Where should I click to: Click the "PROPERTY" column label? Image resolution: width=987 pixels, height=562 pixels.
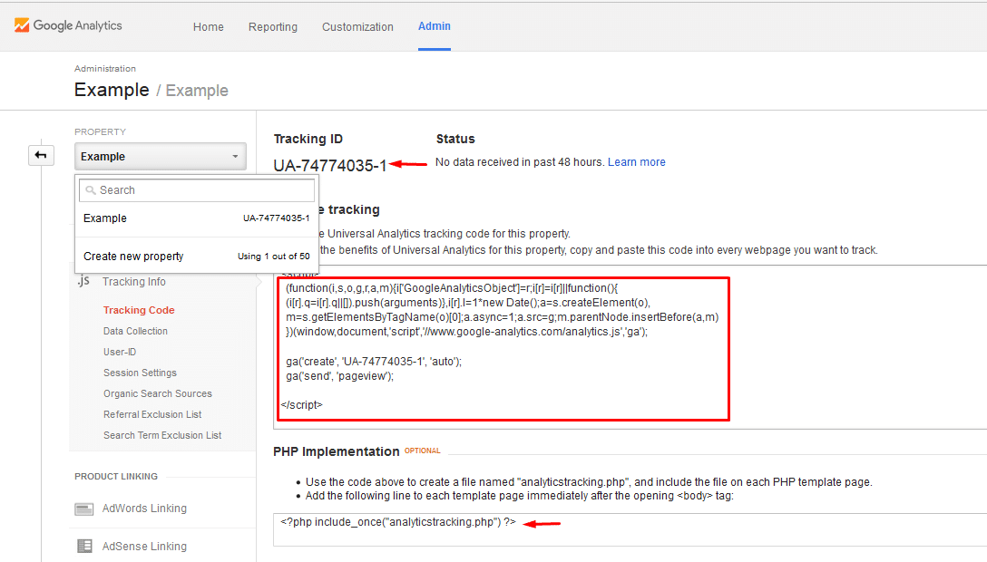pos(100,132)
